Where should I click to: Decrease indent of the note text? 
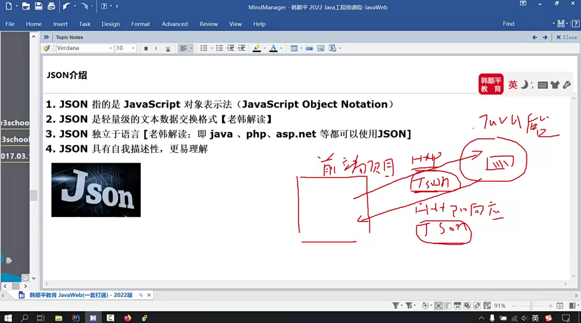231,48
